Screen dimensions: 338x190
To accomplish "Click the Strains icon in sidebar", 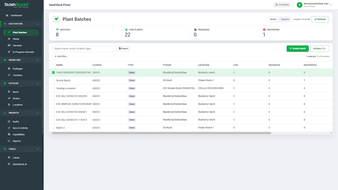I will tap(9, 98).
